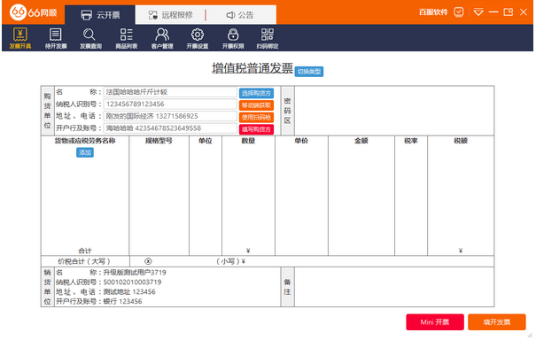Click the 税率 column header
536x340 pixels.
click(x=411, y=141)
